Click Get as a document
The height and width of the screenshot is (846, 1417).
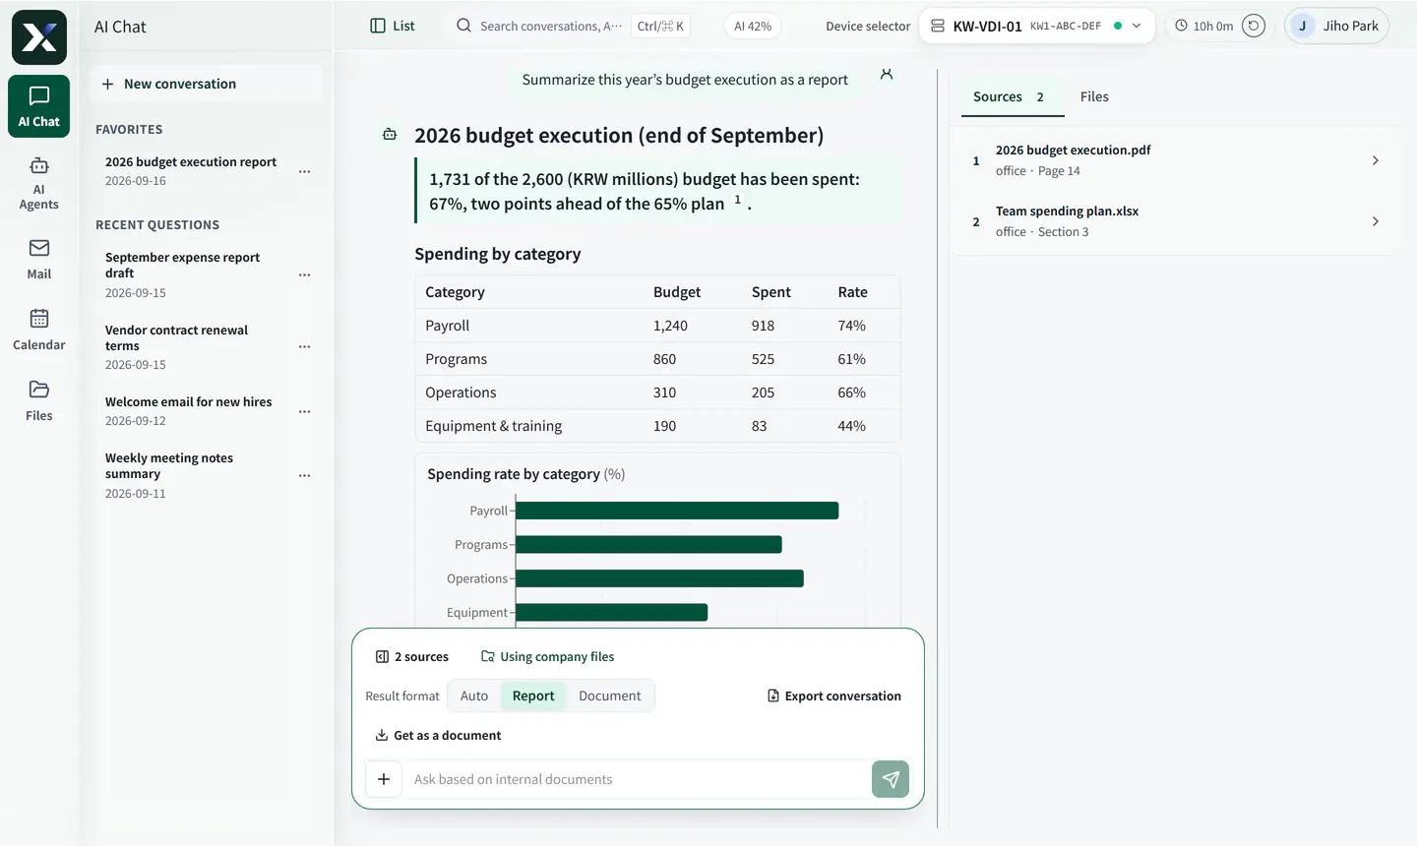pos(439,735)
